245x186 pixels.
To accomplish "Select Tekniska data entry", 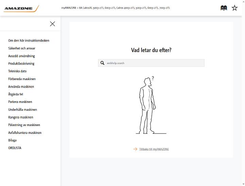I will click(17, 71).
